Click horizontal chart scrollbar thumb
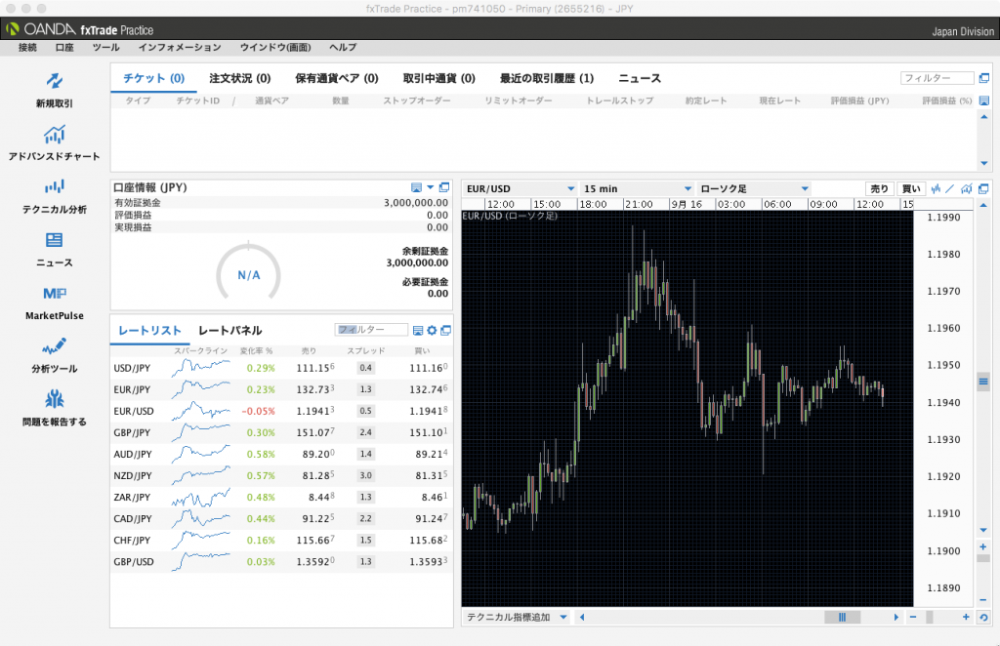 coord(842,617)
